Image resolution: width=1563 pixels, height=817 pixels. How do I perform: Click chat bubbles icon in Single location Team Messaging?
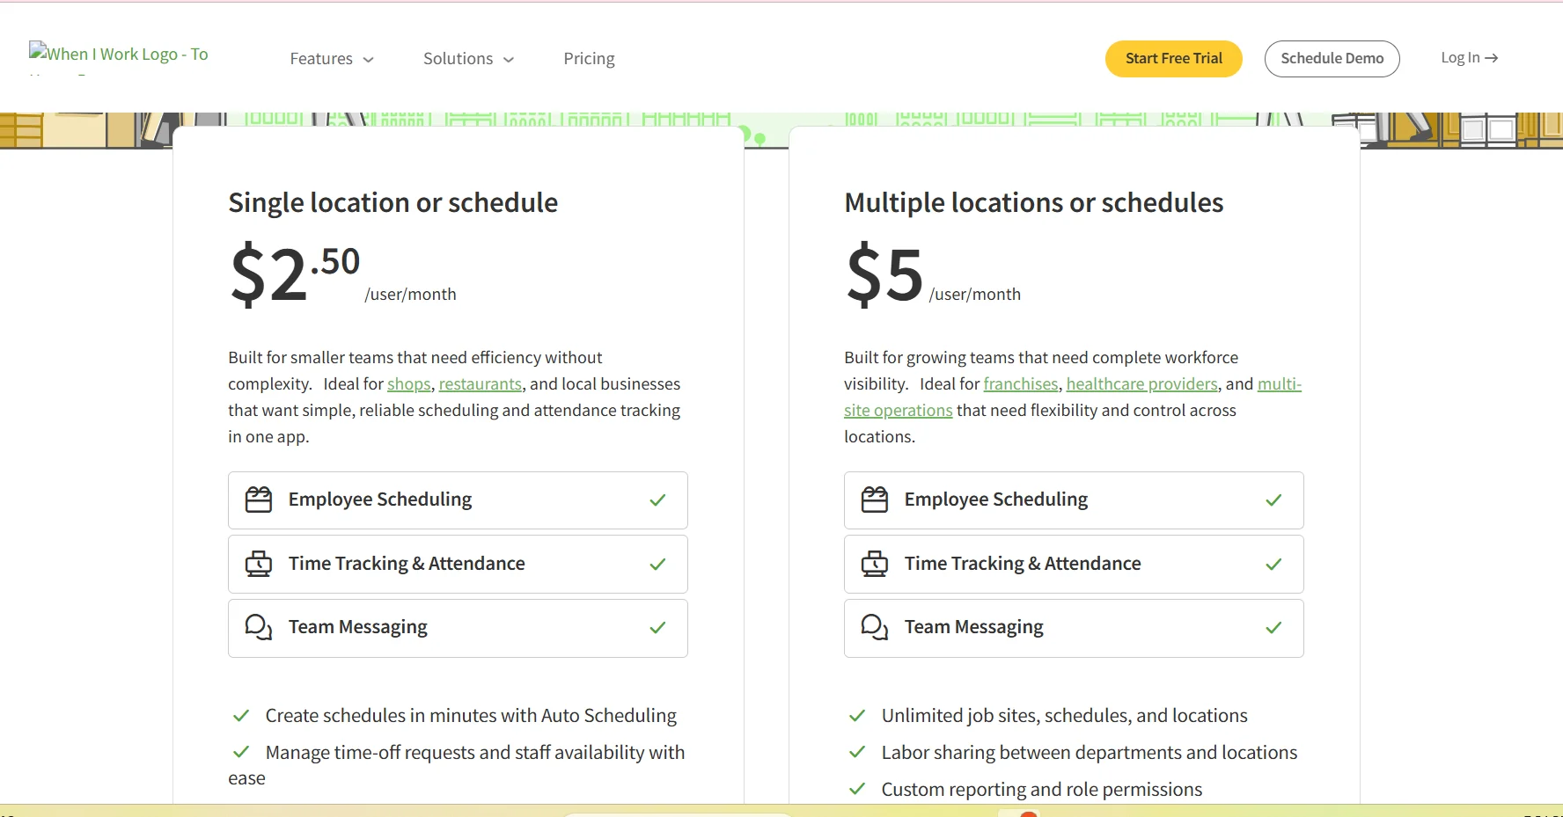pyautogui.click(x=259, y=627)
